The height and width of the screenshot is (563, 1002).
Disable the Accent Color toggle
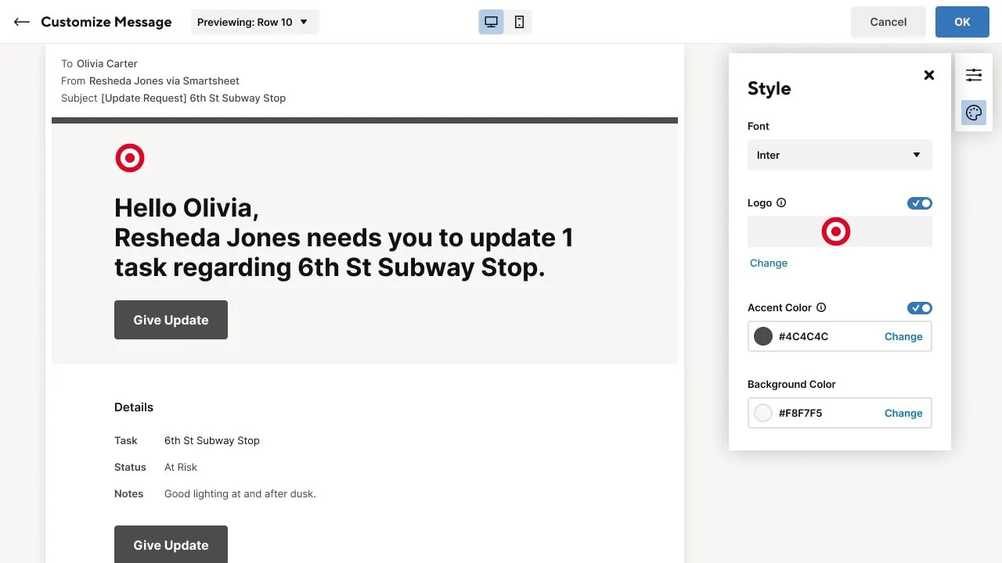[920, 308]
